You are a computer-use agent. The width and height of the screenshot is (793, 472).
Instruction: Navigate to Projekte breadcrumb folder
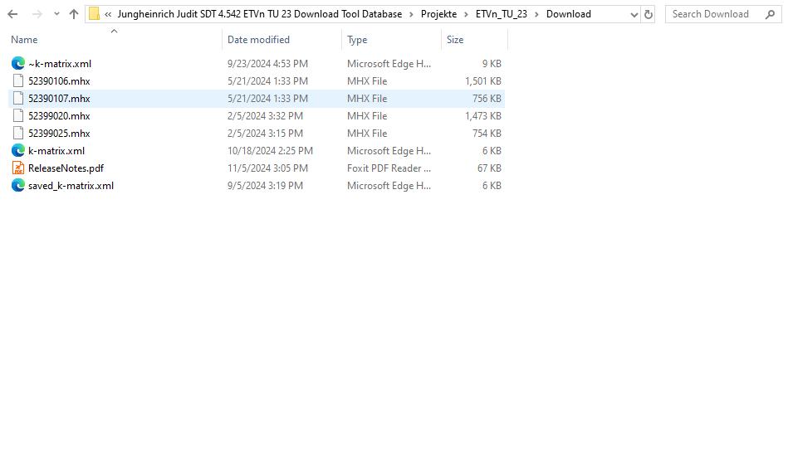tap(438, 14)
